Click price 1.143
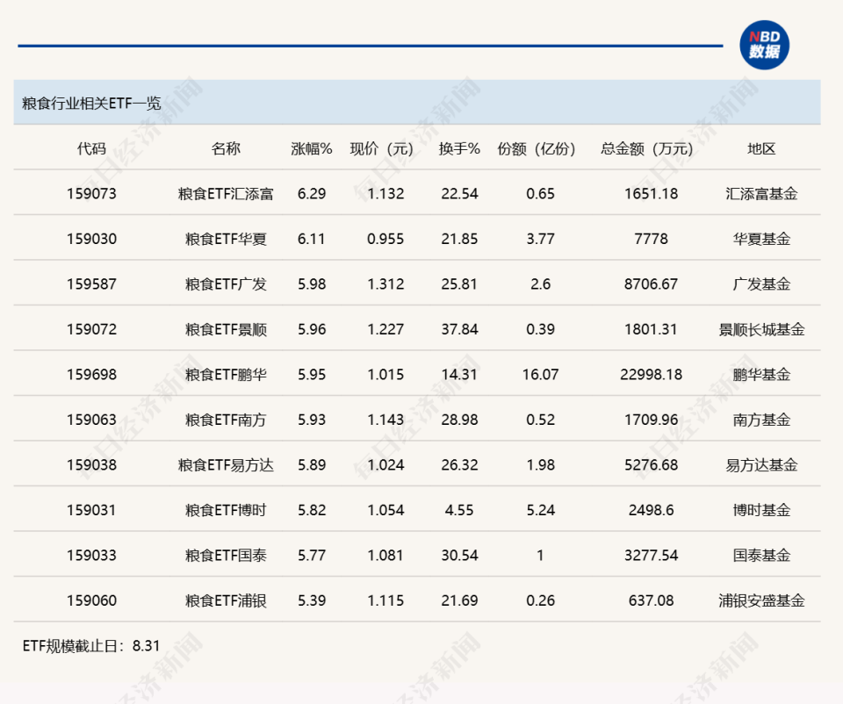The height and width of the screenshot is (704, 843). (x=385, y=420)
